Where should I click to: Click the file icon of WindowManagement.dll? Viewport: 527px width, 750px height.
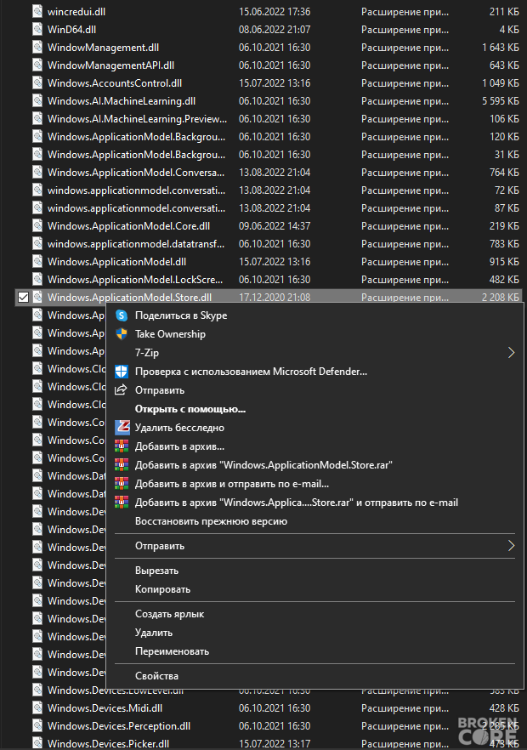37,48
